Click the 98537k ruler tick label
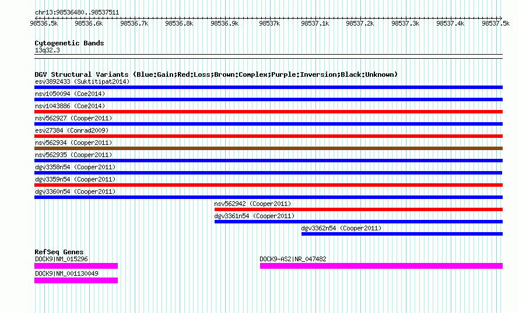519x313 pixels. coord(270,24)
